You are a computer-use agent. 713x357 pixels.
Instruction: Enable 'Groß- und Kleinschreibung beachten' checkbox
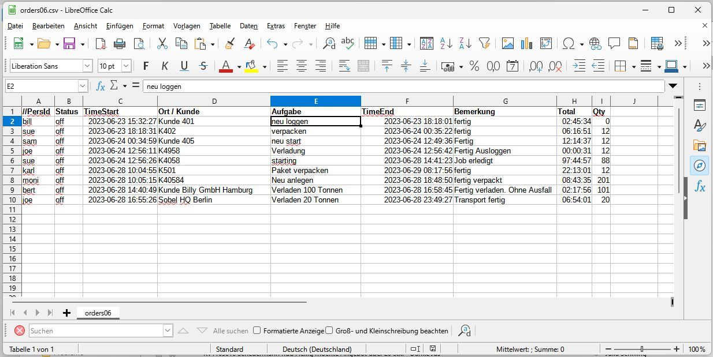point(329,330)
